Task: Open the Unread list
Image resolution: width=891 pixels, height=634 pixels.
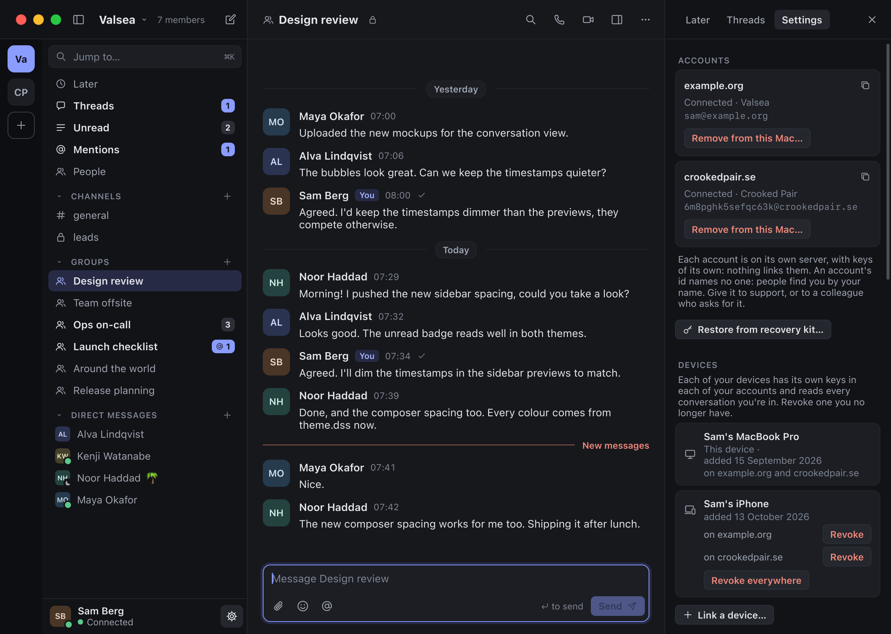Action: [x=145, y=128]
